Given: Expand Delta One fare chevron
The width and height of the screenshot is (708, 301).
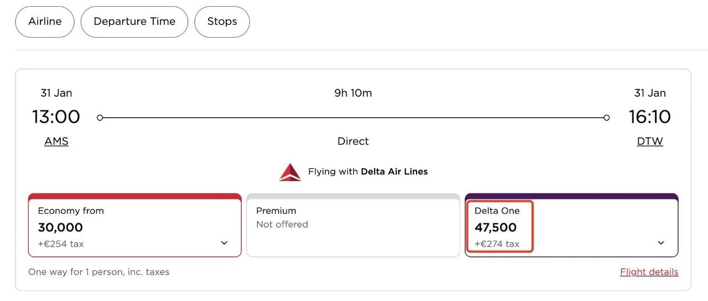Looking at the screenshot, I should click(x=661, y=243).
